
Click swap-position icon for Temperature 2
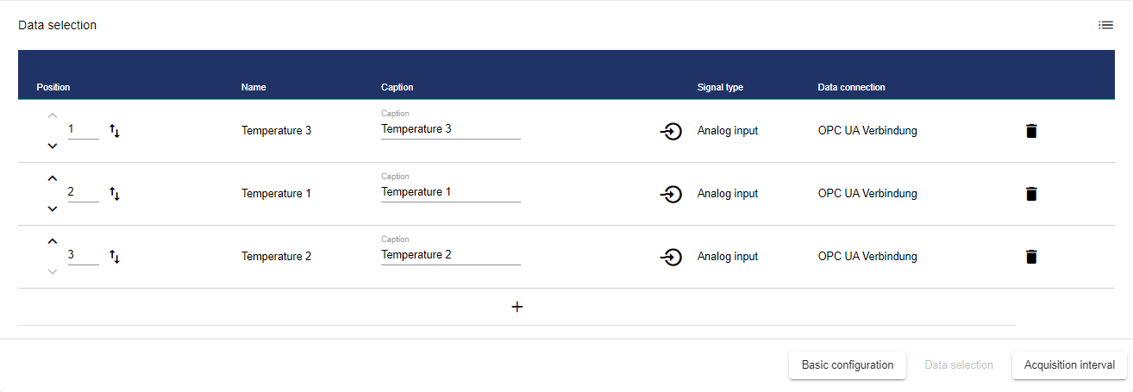click(x=115, y=257)
